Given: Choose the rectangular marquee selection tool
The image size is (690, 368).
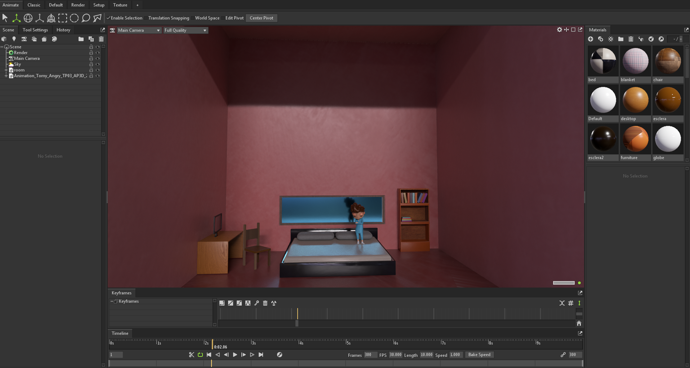Looking at the screenshot, I should pyautogui.click(x=63, y=18).
